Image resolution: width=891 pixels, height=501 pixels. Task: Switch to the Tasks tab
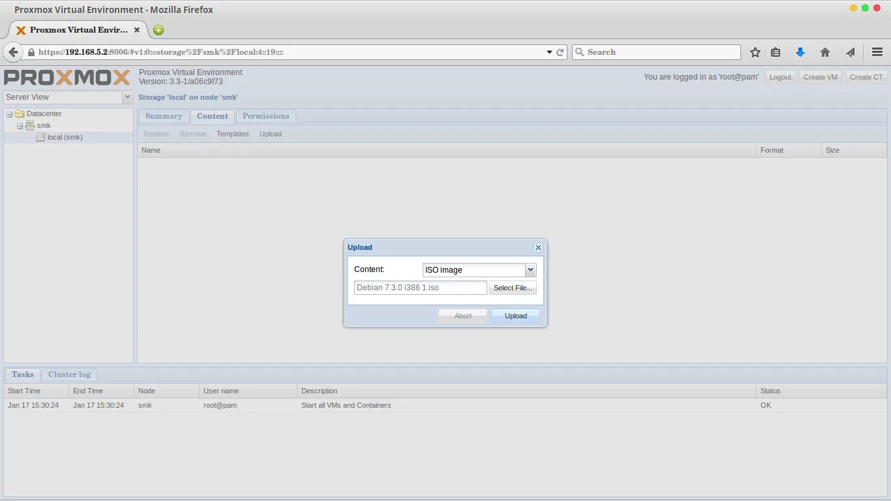[x=22, y=374]
